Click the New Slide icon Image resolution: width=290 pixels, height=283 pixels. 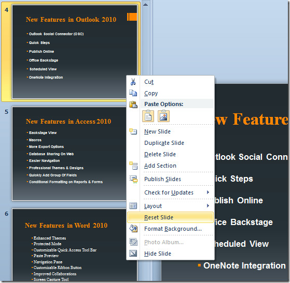pos(133,131)
